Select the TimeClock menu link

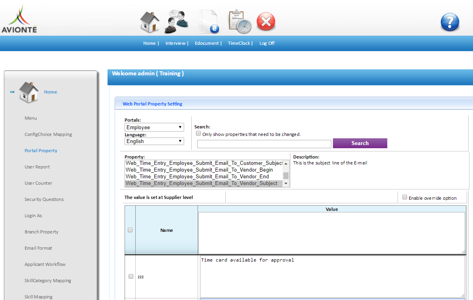tap(239, 43)
